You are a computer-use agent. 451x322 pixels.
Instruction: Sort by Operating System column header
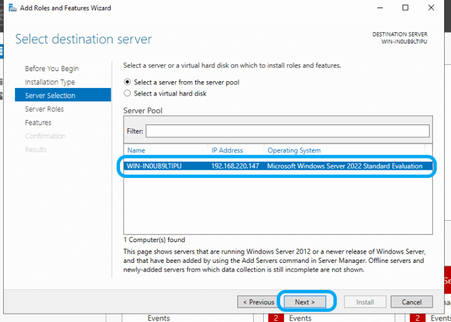point(294,150)
